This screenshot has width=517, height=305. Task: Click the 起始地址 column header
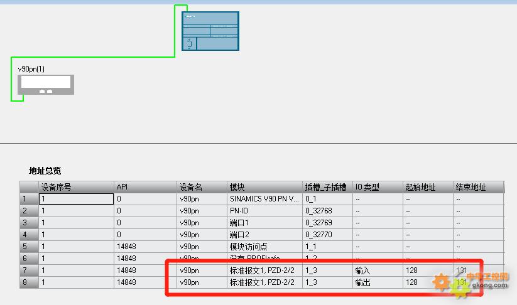tap(428, 187)
